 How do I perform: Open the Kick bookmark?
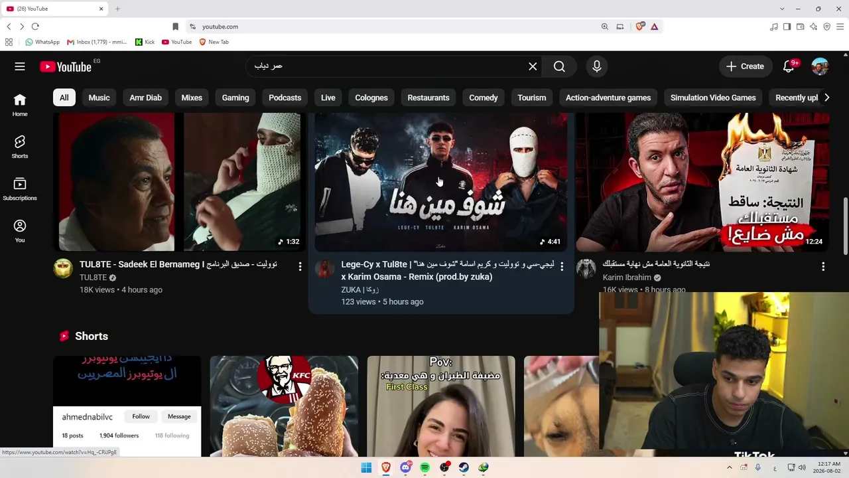pyautogui.click(x=145, y=42)
